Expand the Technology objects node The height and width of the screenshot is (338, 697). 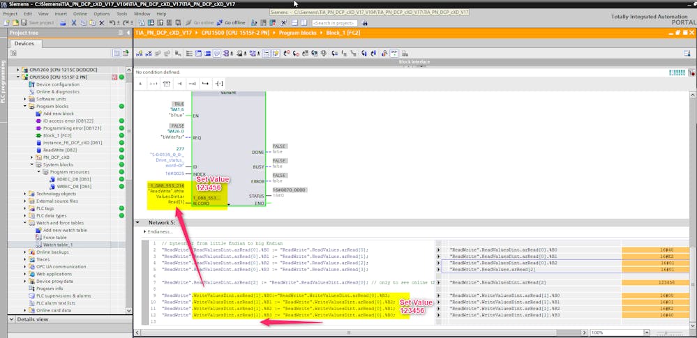point(25,194)
